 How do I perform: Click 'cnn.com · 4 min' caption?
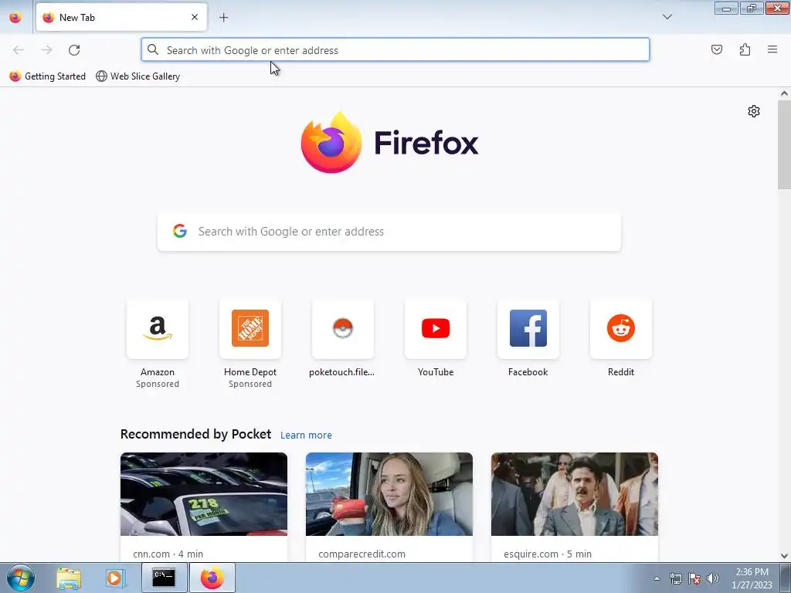point(168,554)
